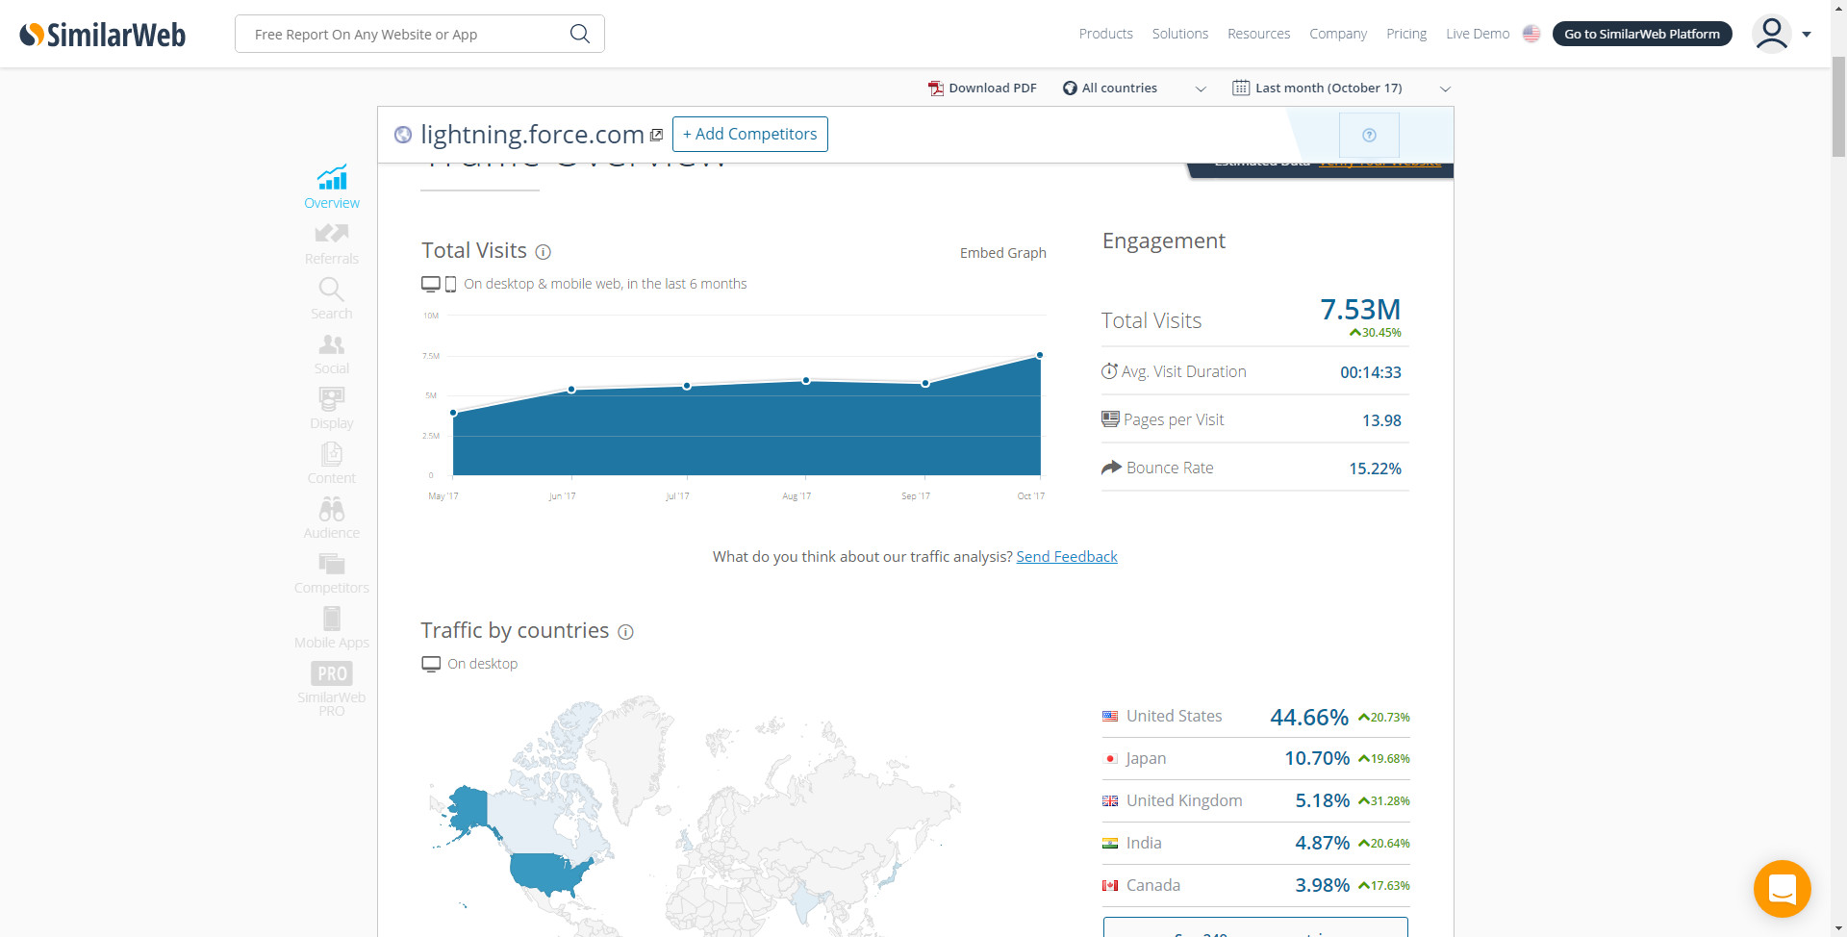
Task: Click the 7.53M total visits value
Action: point(1360,310)
